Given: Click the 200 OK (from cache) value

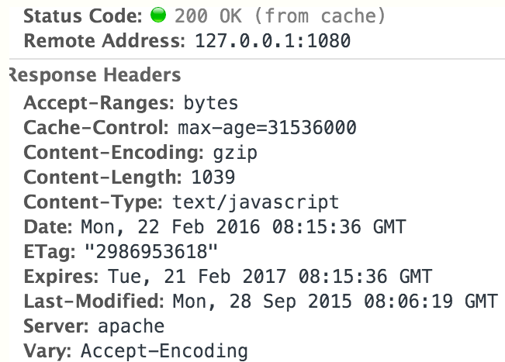Looking at the screenshot, I should (x=280, y=16).
